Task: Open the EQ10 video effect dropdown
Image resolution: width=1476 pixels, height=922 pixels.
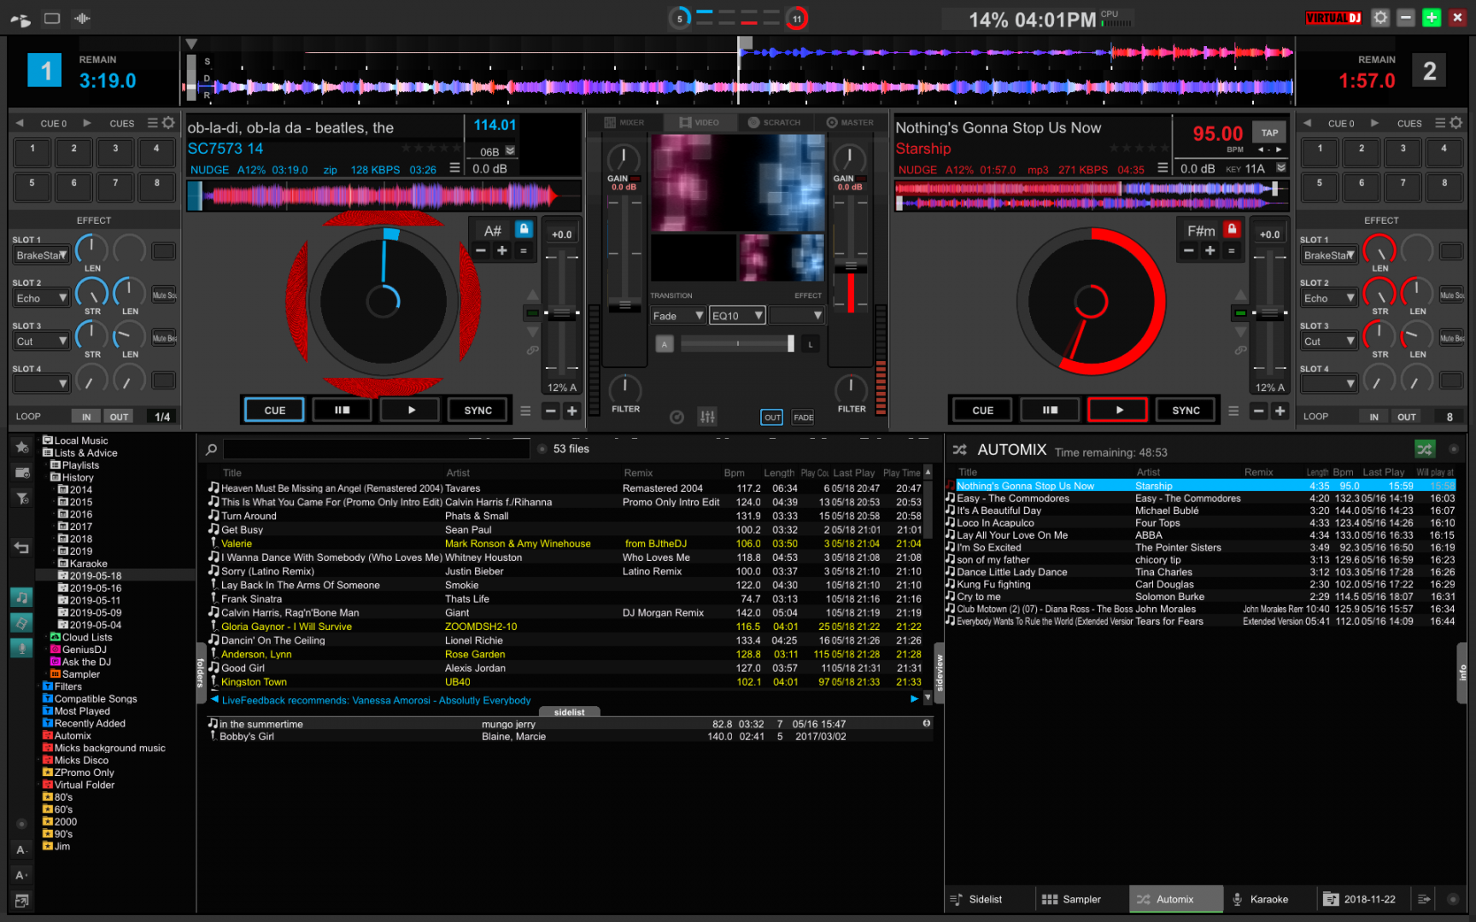Action: pos(737,316)
